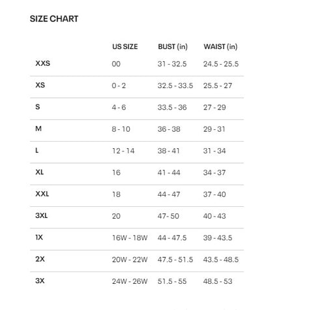Screen dimensions: 313x310
Task: Choose the XL size row label
Action: click(x=39, y=172)
